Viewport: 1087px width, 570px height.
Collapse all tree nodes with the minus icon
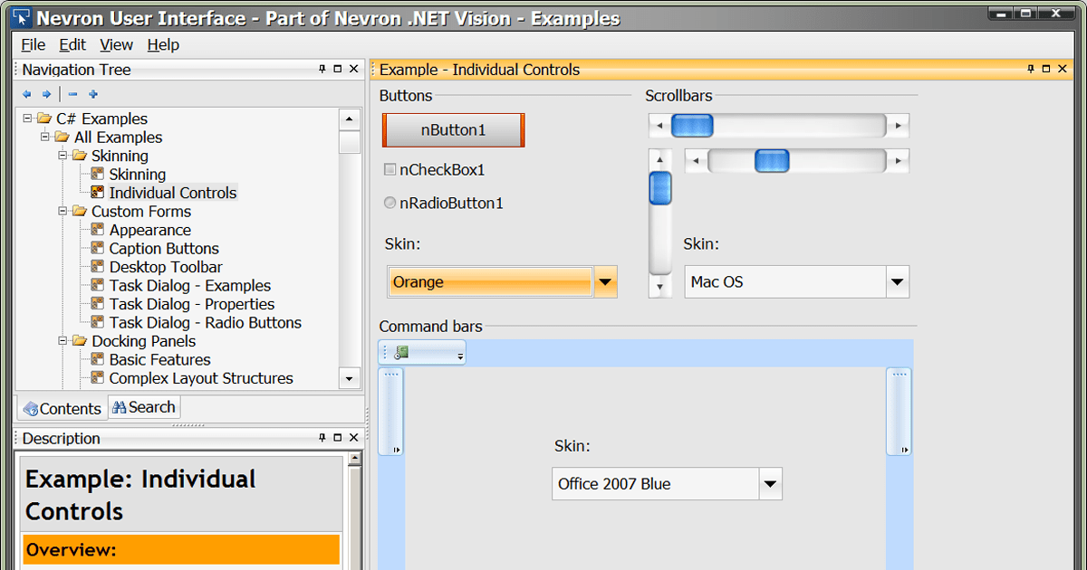[x=72, y=94]
